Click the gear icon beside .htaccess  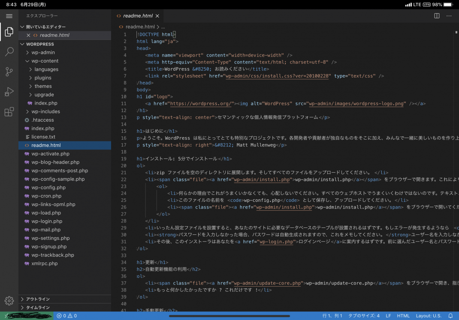(27, 120)
